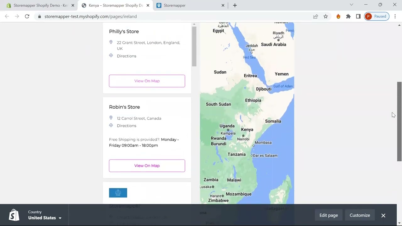
Task: Go forward in browser history
Action: 17,16
